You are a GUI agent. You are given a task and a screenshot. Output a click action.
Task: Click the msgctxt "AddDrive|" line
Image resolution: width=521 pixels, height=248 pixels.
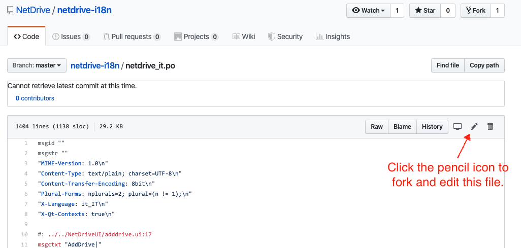tap(70, 244)
